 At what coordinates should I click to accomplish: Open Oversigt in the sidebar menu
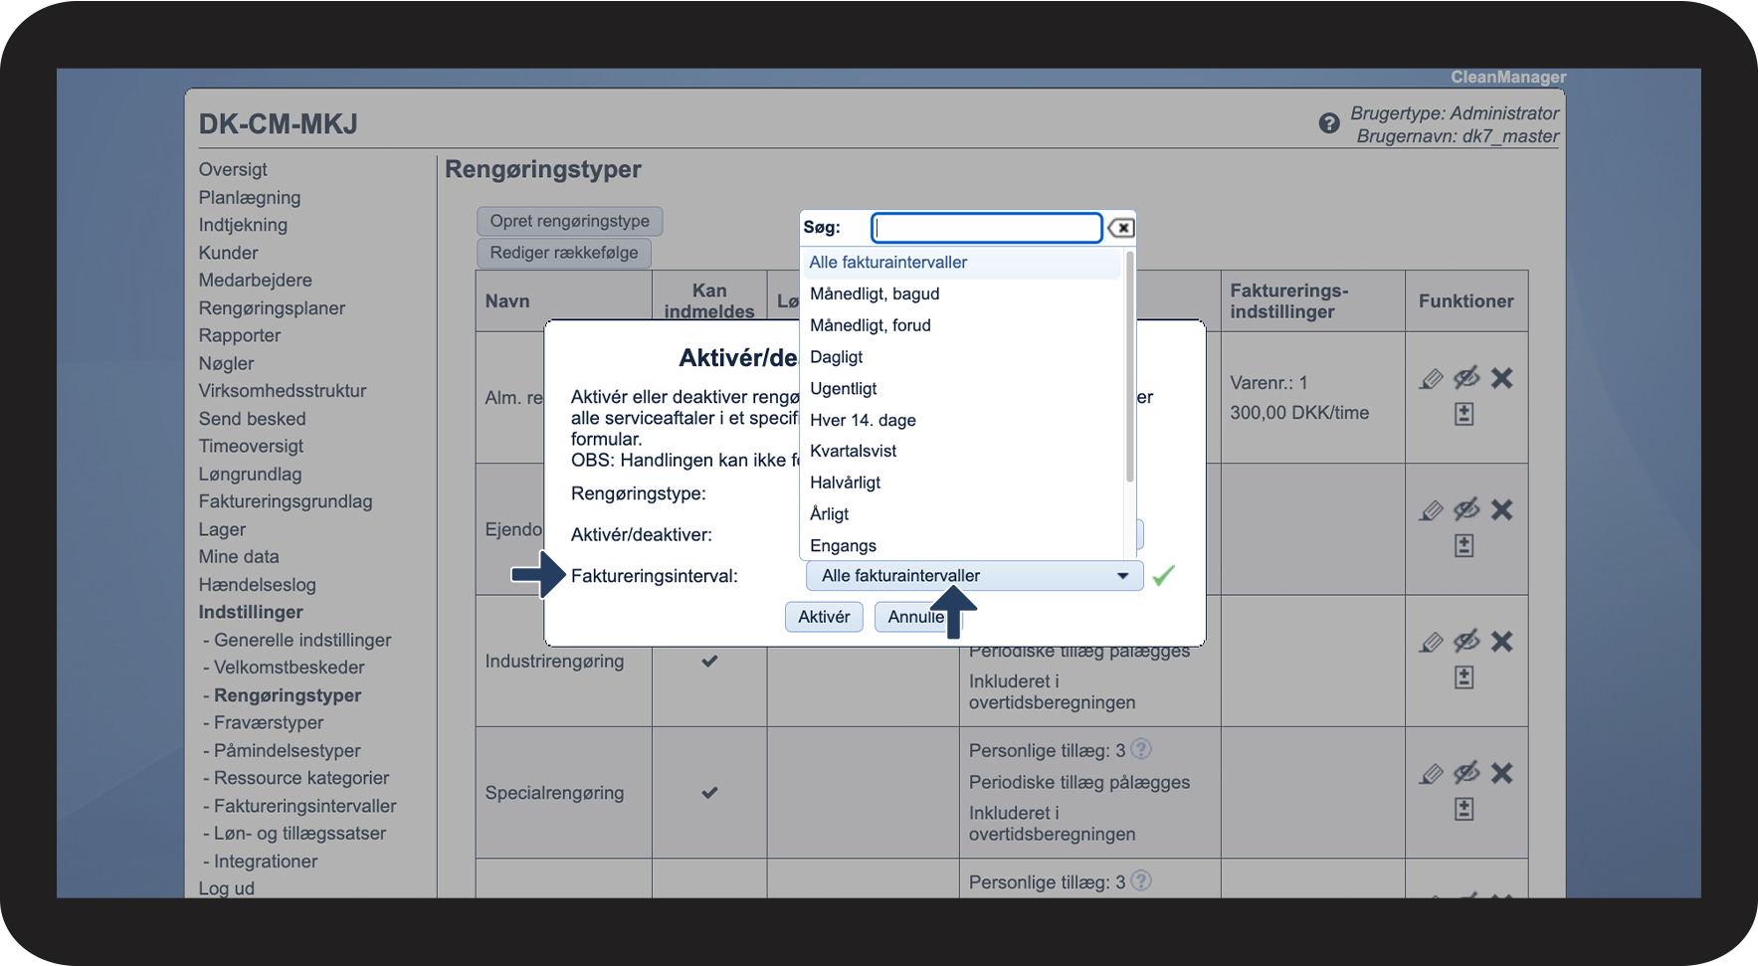[x=233, y=169]
